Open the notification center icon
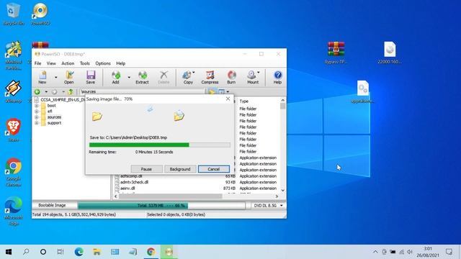The height and width of the screenshot is (259, 461). [x=449, y=252]
